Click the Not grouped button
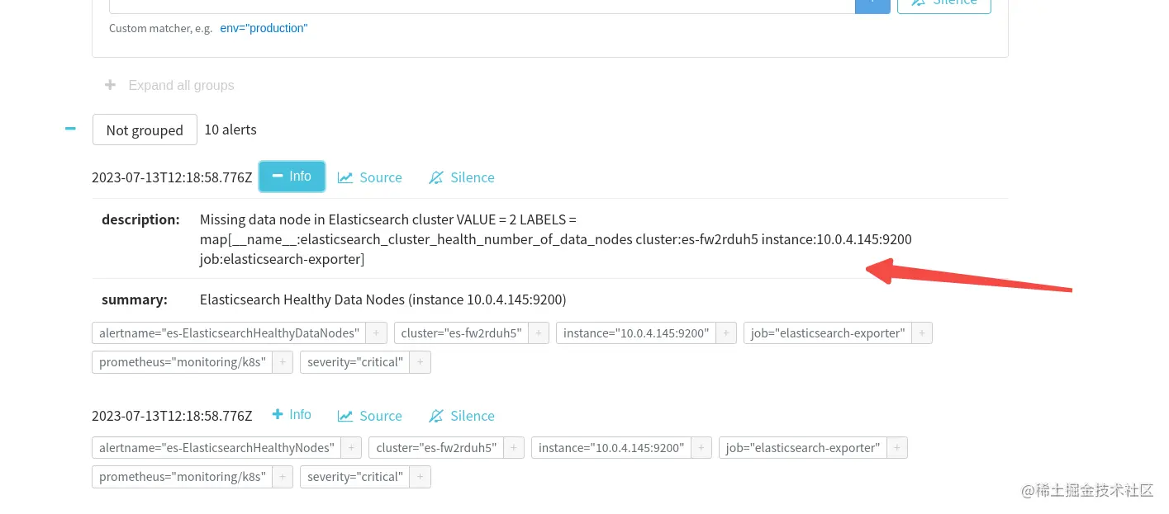 145,130
